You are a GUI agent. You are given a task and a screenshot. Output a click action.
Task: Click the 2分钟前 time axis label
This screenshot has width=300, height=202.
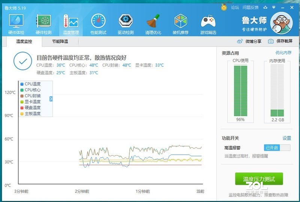pyautogui.click(x=82, y=191)
